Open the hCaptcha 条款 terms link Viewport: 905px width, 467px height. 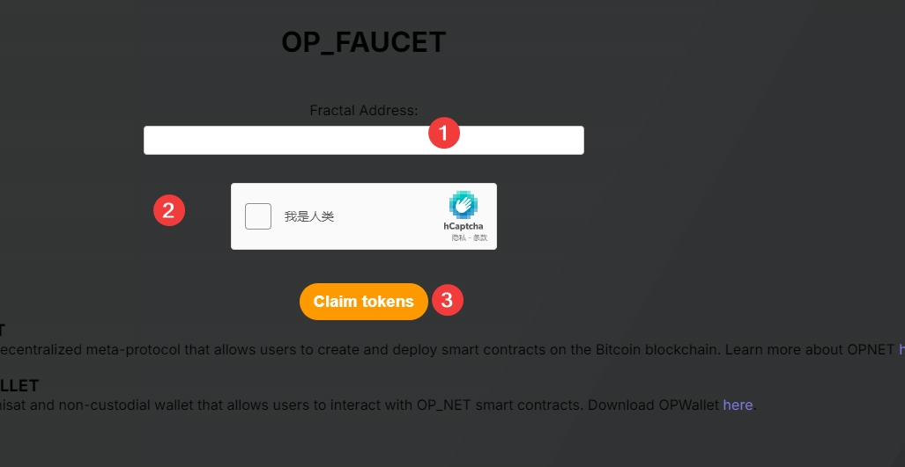[480, 238]
